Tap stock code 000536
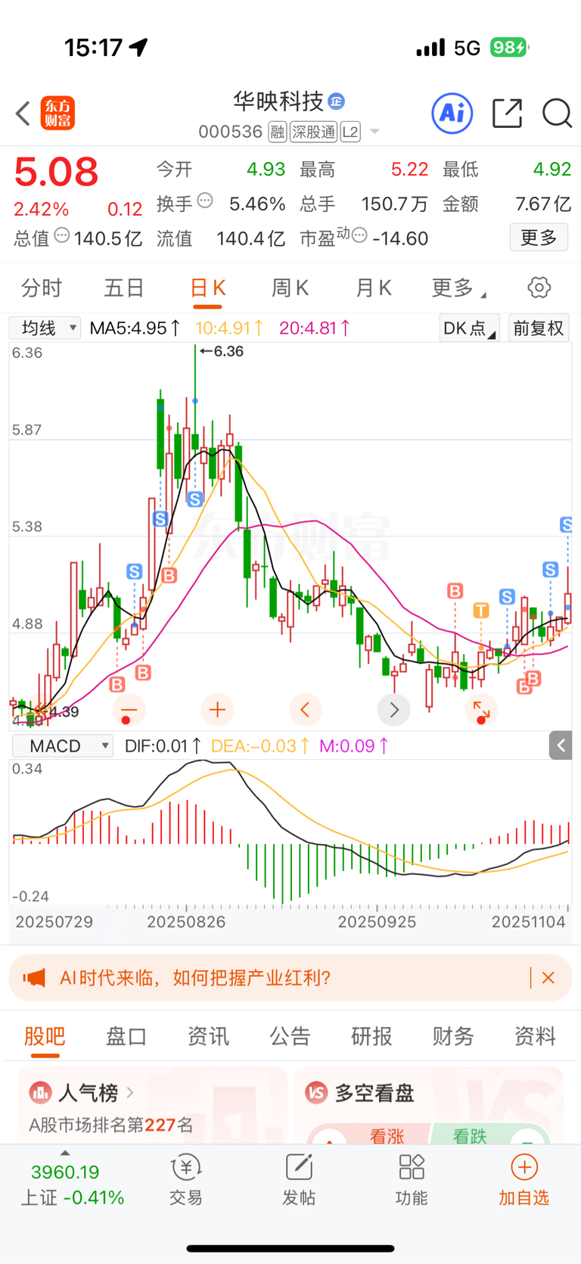The image size is (581, 1264). point(230,132)
